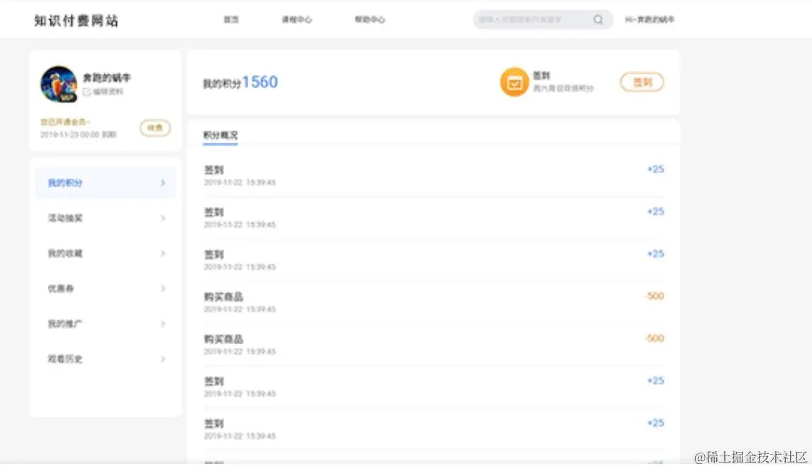The height and width of the screenshot is (469, 812).
Task: Click the 签到 button to check in
Action: pyautogui.click(x=640, y=82)
